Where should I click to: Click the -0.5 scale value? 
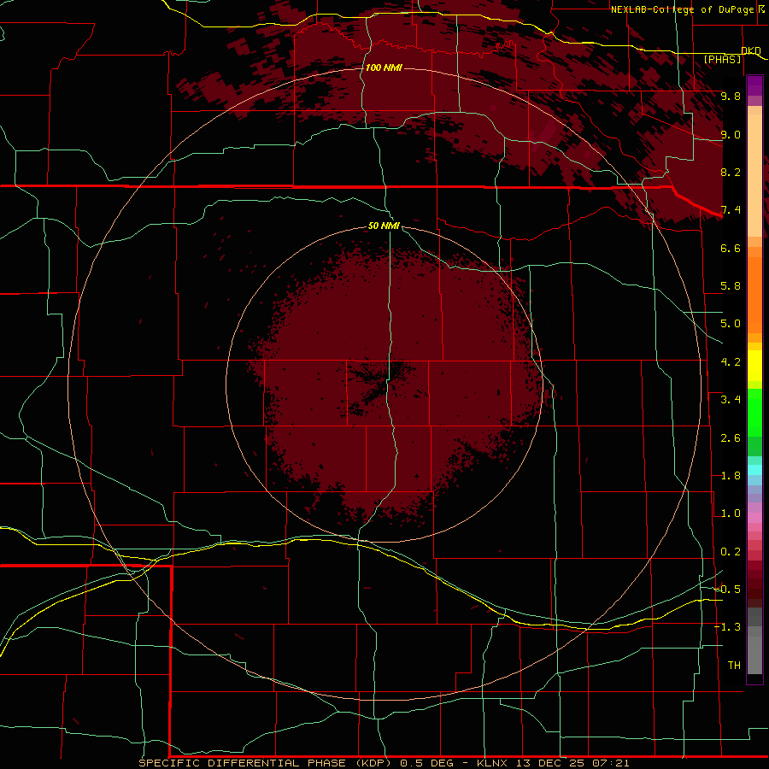coord(727,590)
